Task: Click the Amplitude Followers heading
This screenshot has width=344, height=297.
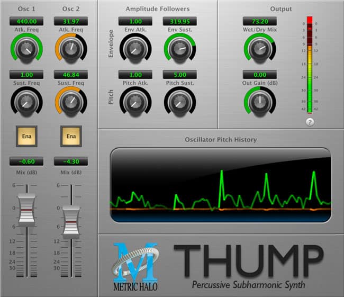Action: [x=158, y=9]
